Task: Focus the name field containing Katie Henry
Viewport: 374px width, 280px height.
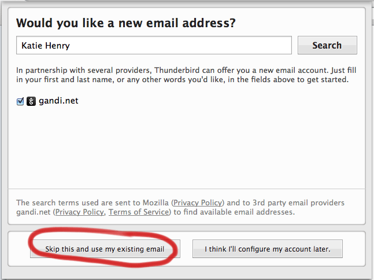Action: coord(154,45)
